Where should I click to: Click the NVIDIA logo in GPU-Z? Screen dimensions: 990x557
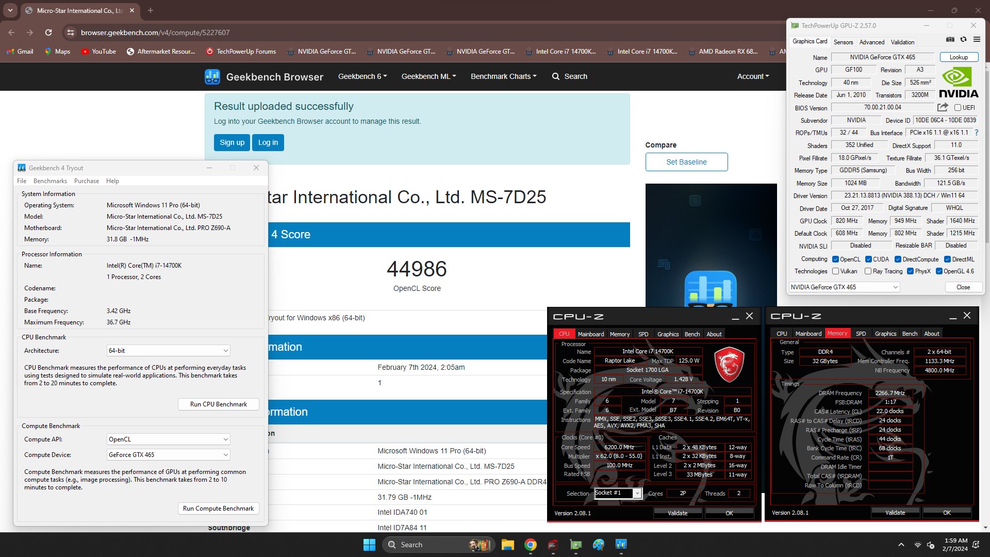pos(959,83)
